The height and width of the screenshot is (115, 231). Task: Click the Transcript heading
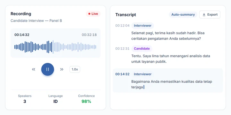(126, 15)
